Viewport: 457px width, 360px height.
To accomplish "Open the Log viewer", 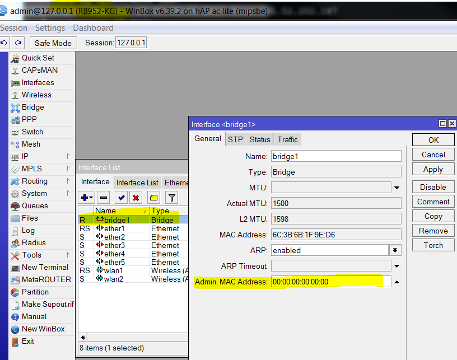I will point(28,230).
